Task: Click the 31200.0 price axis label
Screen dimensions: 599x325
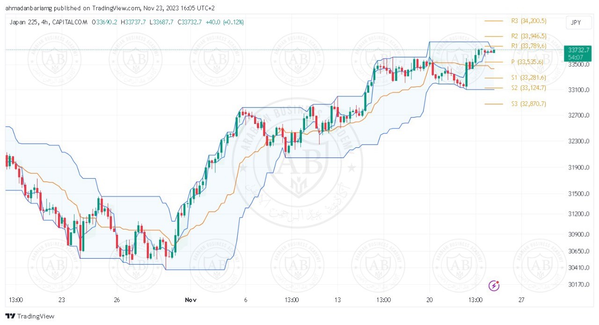Action: pos(578,214)
